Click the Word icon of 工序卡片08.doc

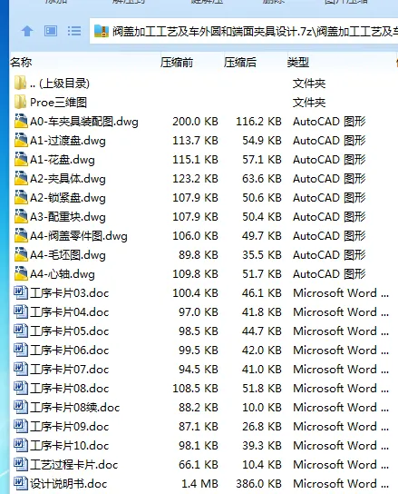21,388
